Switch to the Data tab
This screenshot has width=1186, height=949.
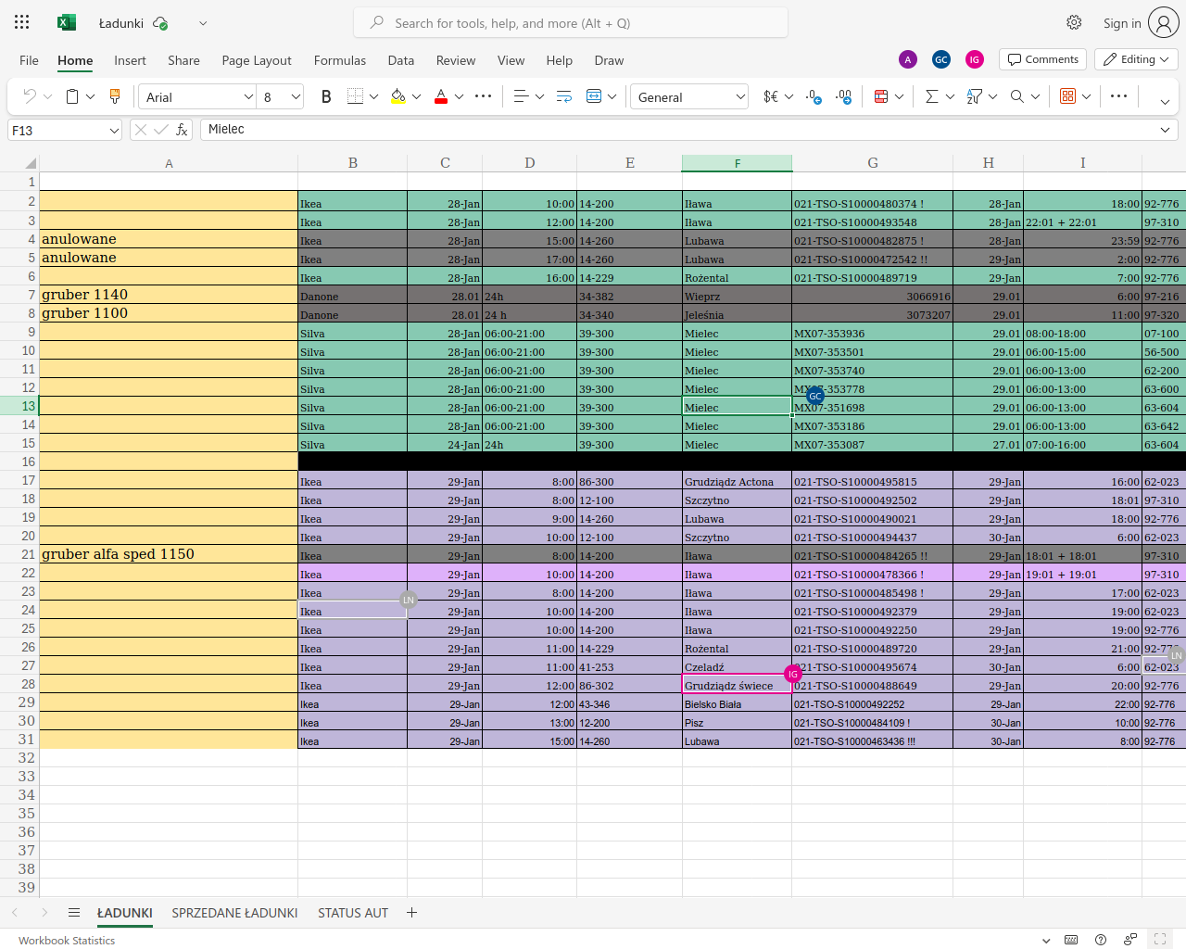click(x=401, y=60)
